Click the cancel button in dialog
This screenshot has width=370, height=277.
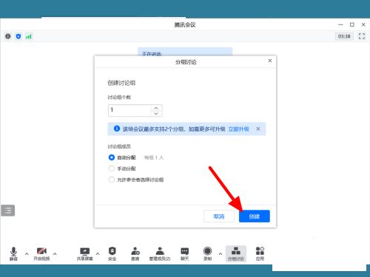(x=219, y=216)
